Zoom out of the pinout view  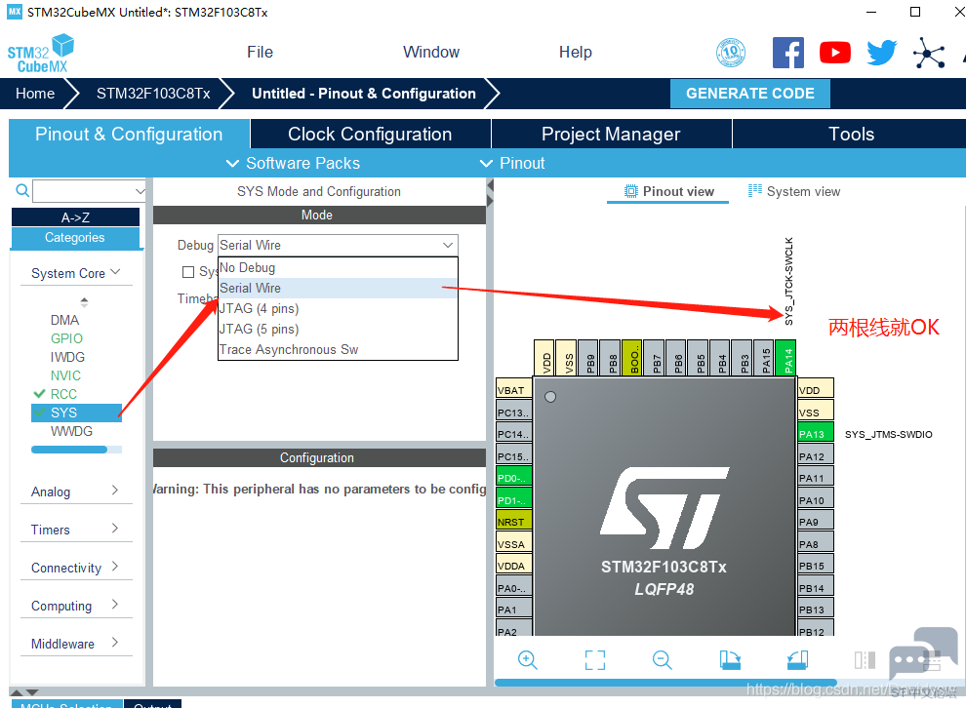(663, 660)
